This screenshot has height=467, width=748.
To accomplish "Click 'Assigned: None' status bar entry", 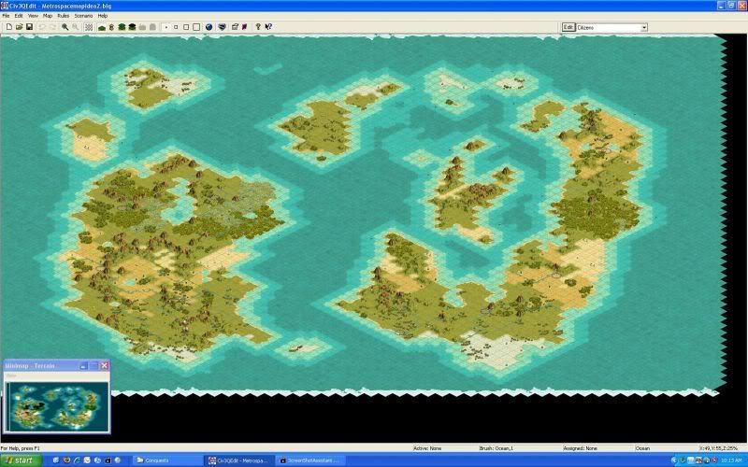I will tap(580, 448).
